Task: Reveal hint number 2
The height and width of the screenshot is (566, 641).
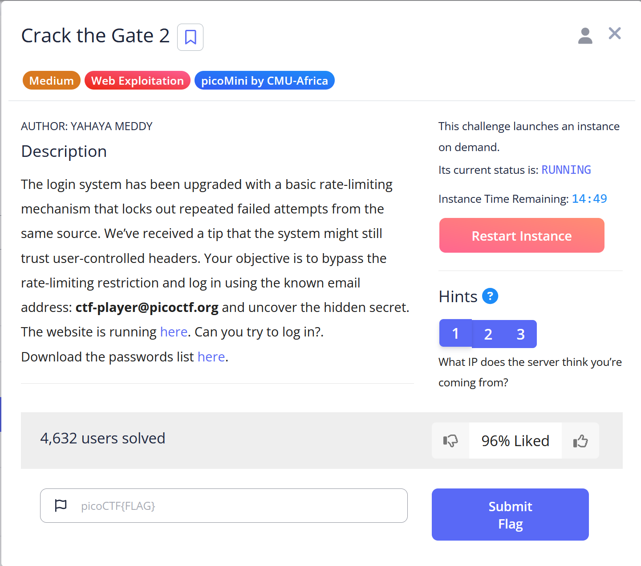Action: [488, 333]
